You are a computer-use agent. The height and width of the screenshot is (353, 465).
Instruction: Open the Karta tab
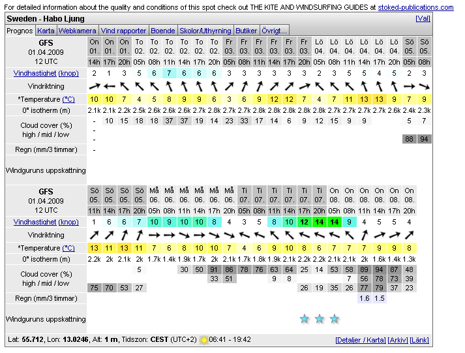click(46, 31)
